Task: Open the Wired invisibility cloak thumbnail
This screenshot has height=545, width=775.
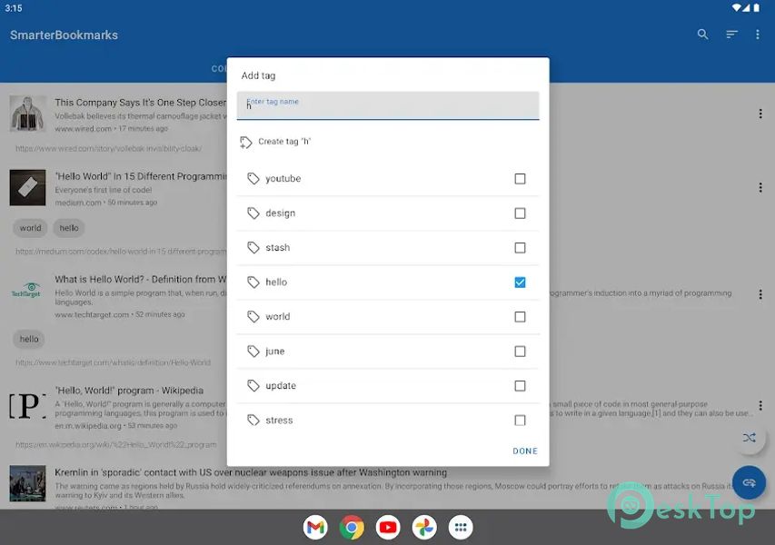Action: 27,114
